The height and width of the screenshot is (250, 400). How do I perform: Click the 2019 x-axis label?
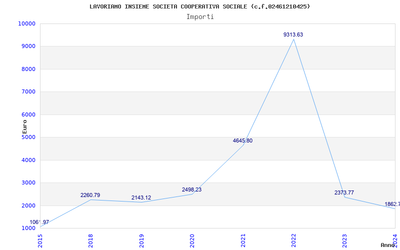point(141,240)
